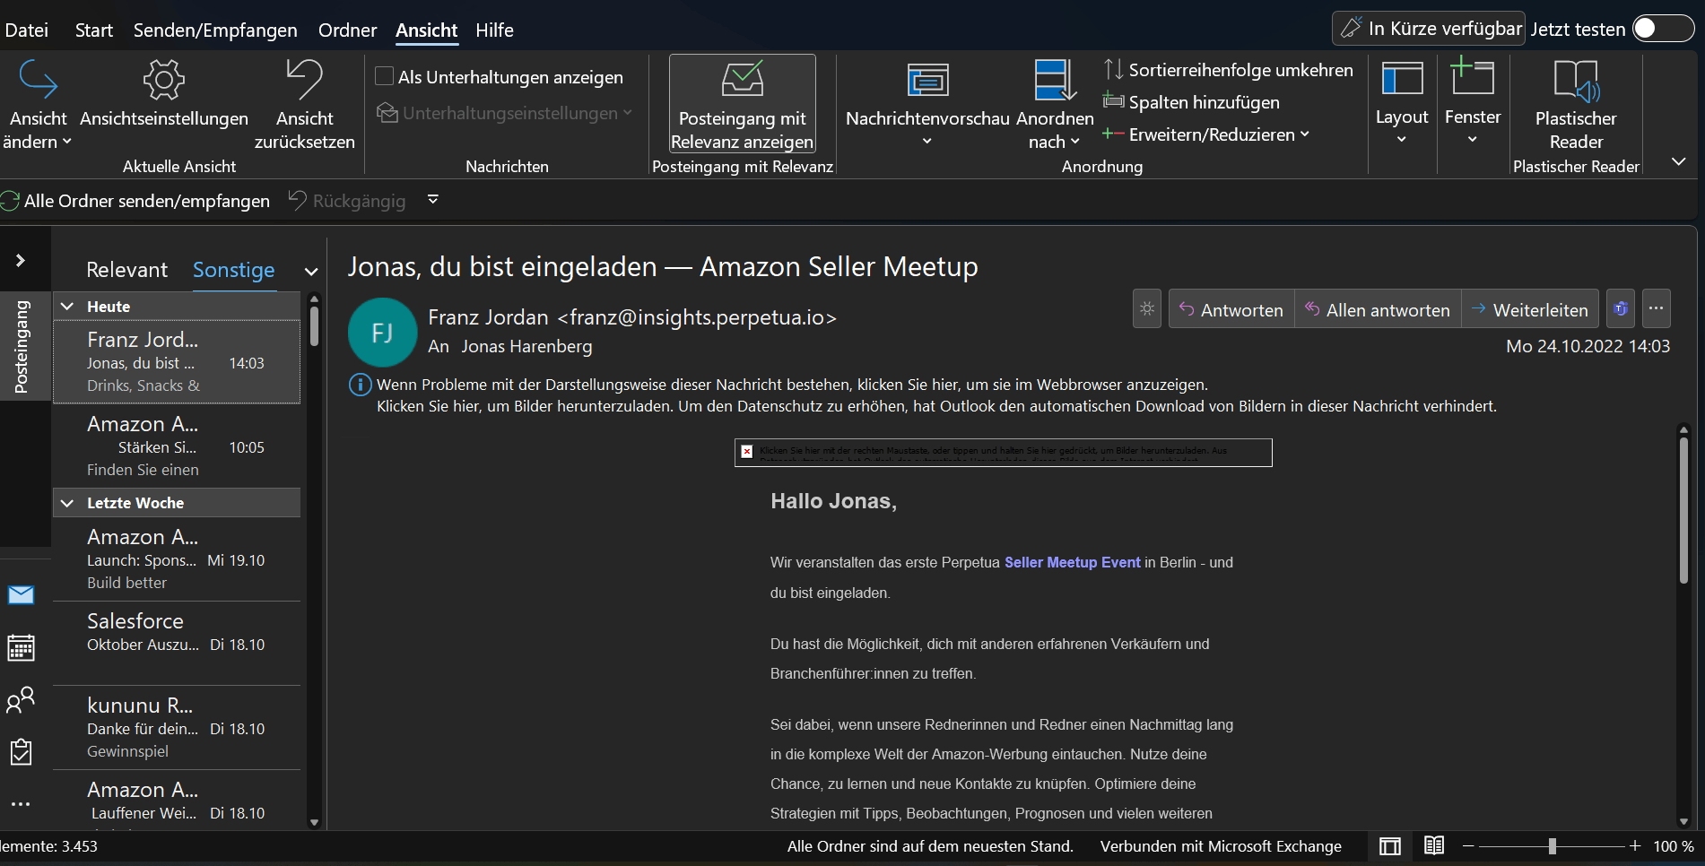This screenshot has height=866, width=1705.
Task: Open Calendar in navigation bar
Action: point(21,647)
